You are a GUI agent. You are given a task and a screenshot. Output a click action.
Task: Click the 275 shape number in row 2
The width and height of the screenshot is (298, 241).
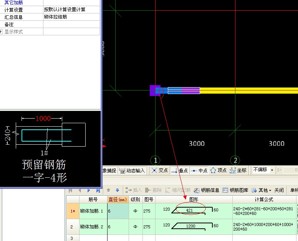coord(147,227)
